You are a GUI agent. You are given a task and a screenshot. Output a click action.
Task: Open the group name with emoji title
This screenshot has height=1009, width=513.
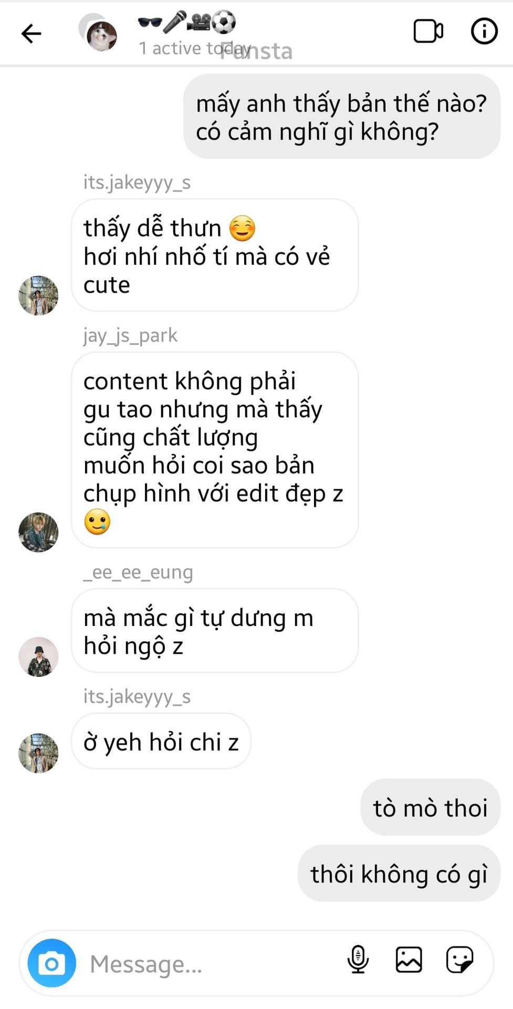coord(187,22)
